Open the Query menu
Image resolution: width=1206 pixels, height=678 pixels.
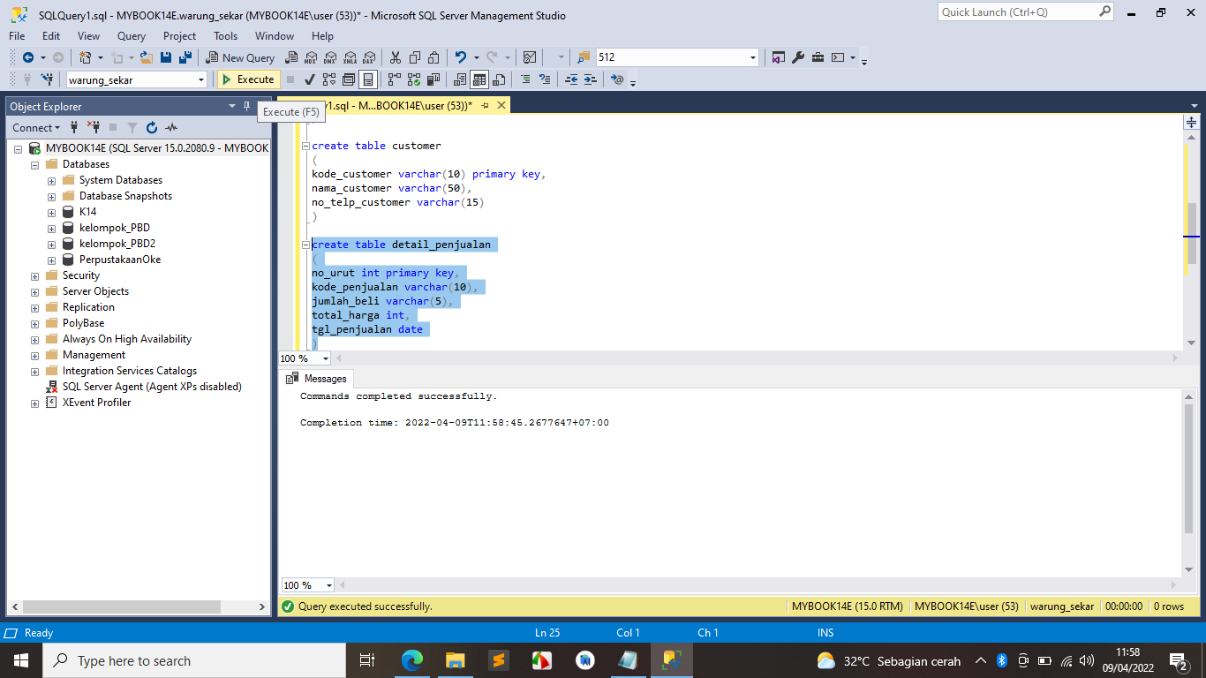pos(132,36)
